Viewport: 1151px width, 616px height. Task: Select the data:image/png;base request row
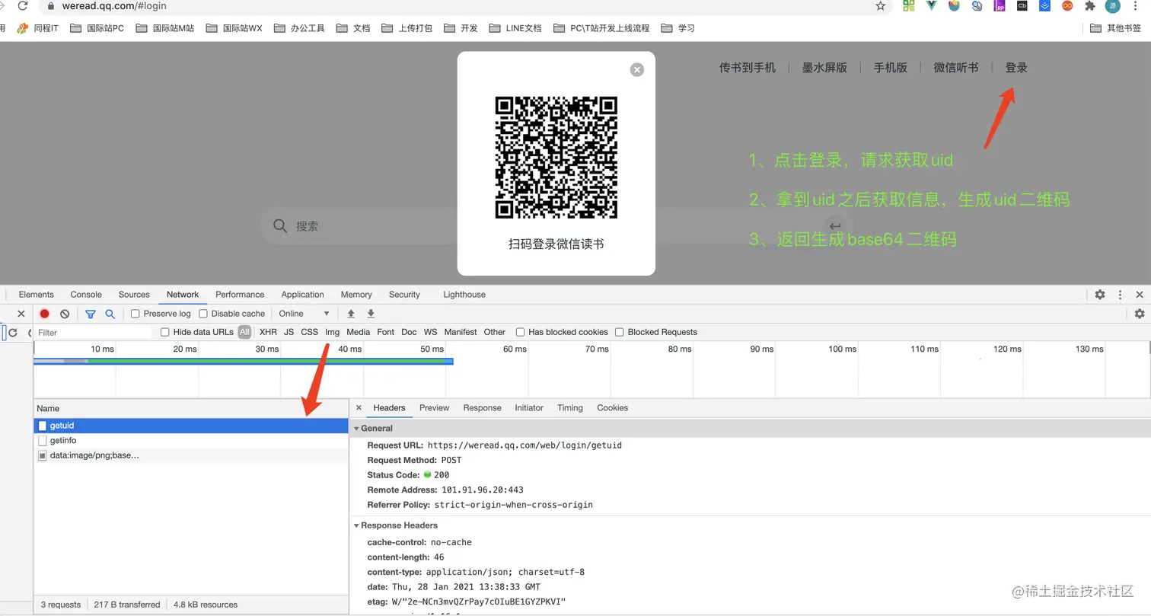tap(191, 455)
